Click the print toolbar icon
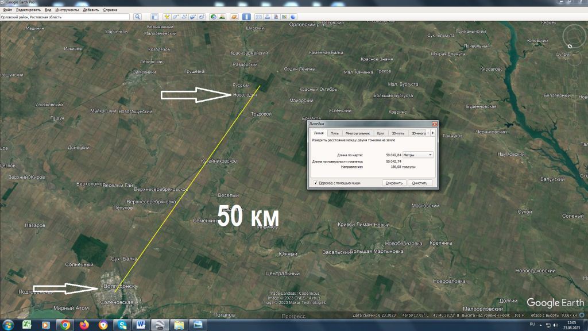The image size is (588, 331). click(268, 17)
